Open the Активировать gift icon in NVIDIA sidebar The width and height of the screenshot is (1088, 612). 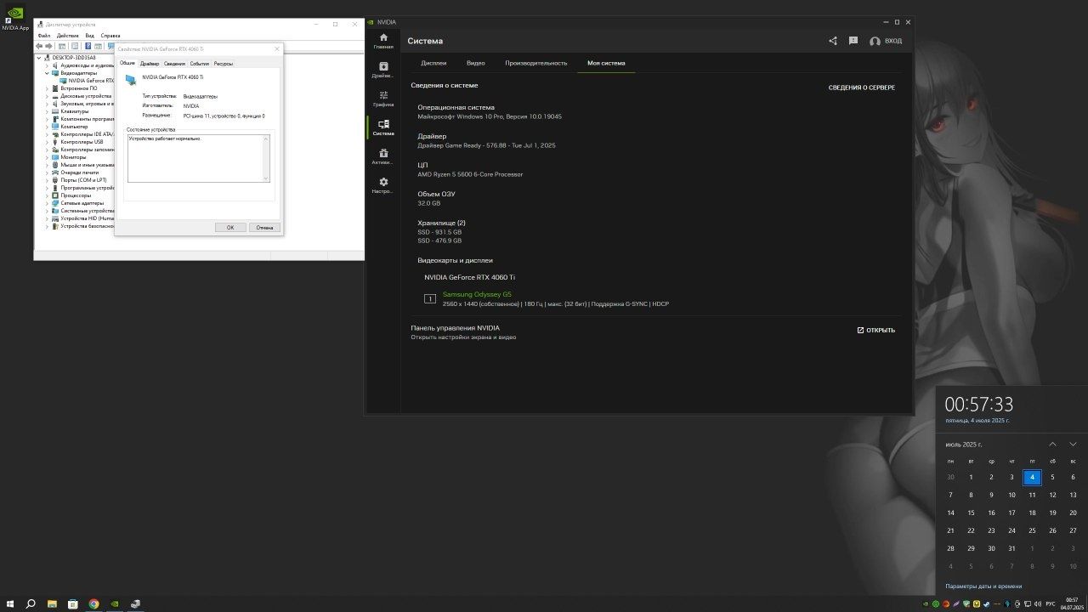coord(383,156)
